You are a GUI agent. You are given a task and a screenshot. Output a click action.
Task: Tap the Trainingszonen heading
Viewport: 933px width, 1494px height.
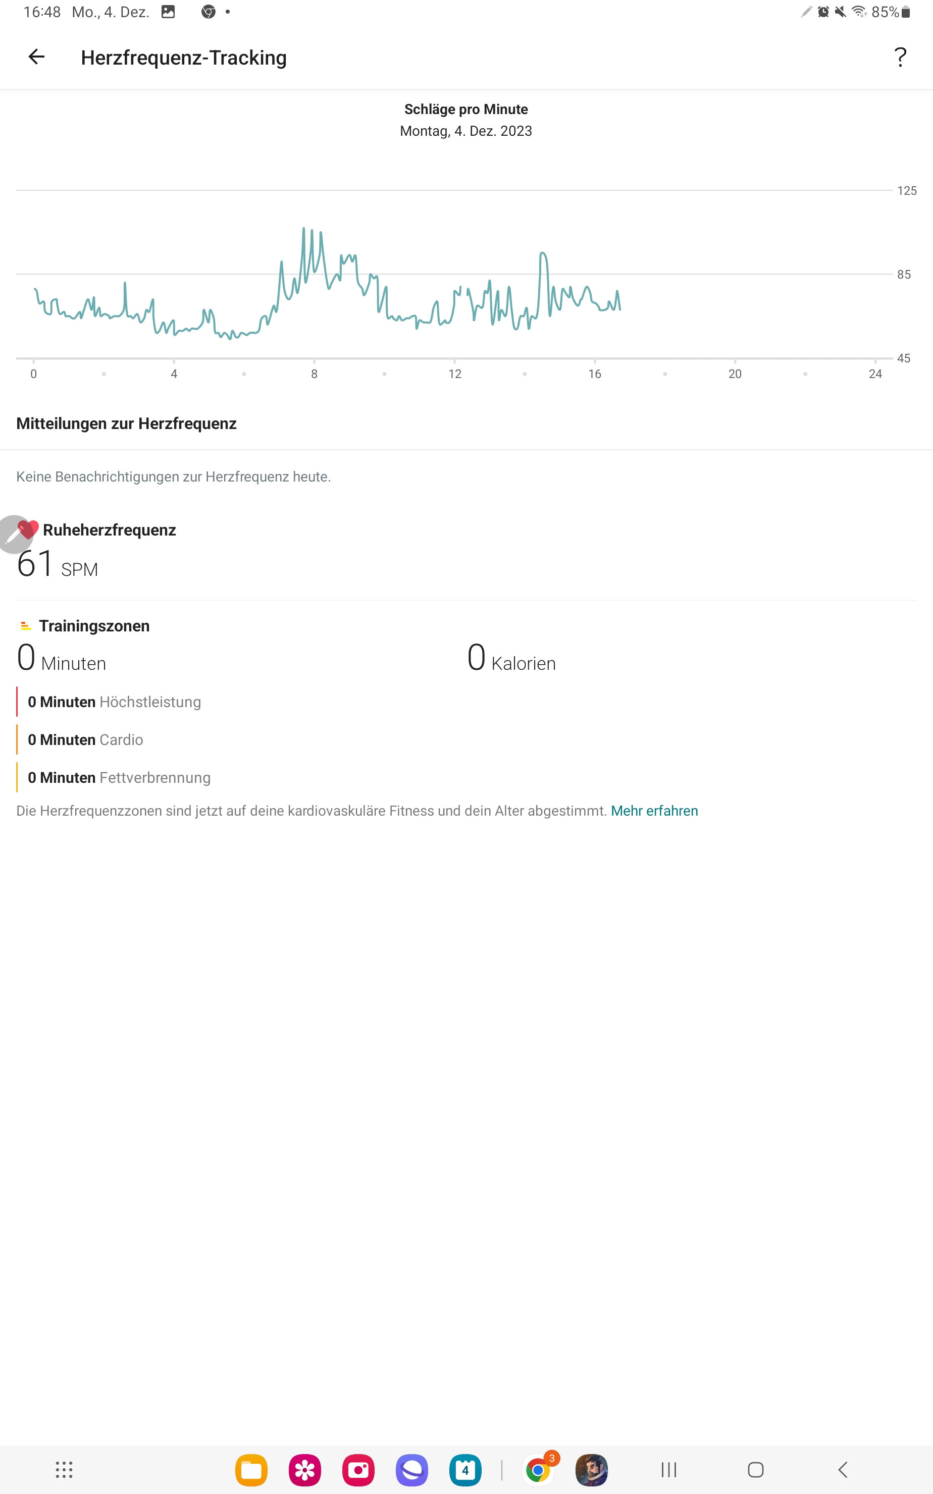94,625
